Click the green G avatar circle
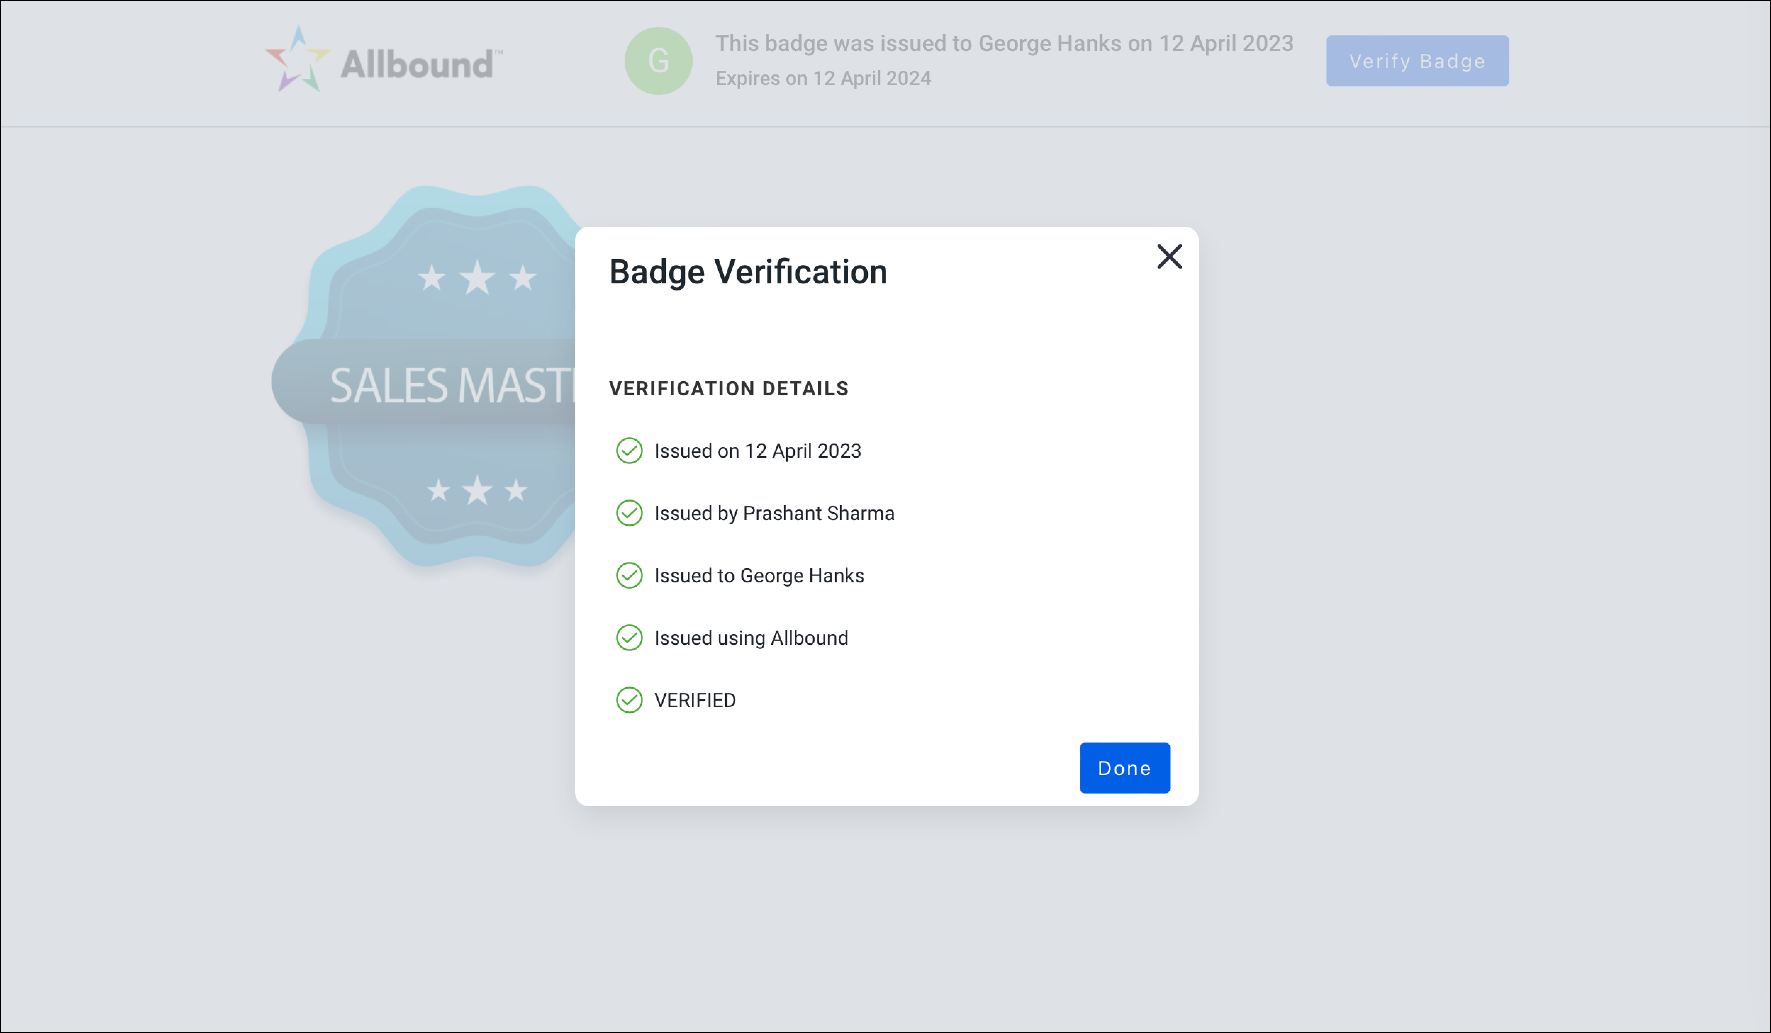The image size is (1771, 1033). [x=659, y=61]
